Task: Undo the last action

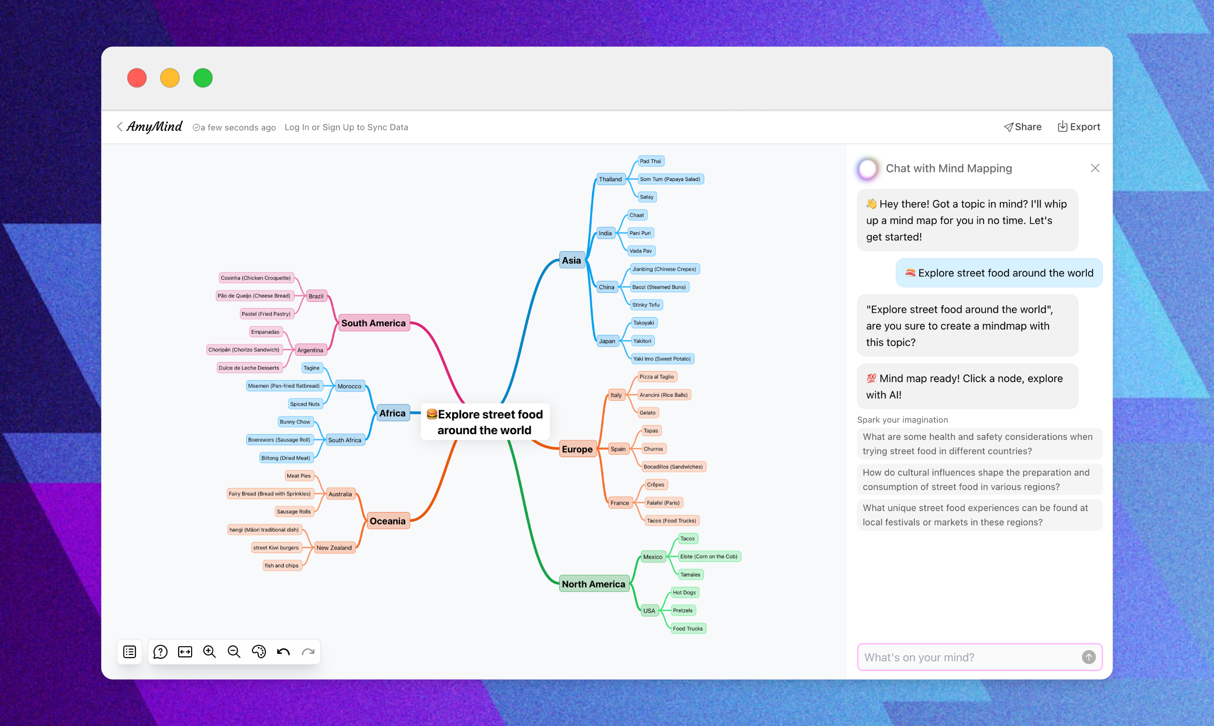Action: pyautogui.click(x=283, y=651)
